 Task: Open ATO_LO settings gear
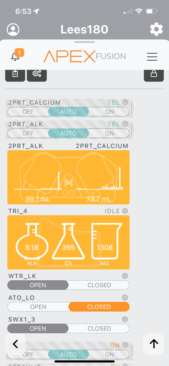click(125, 297)
